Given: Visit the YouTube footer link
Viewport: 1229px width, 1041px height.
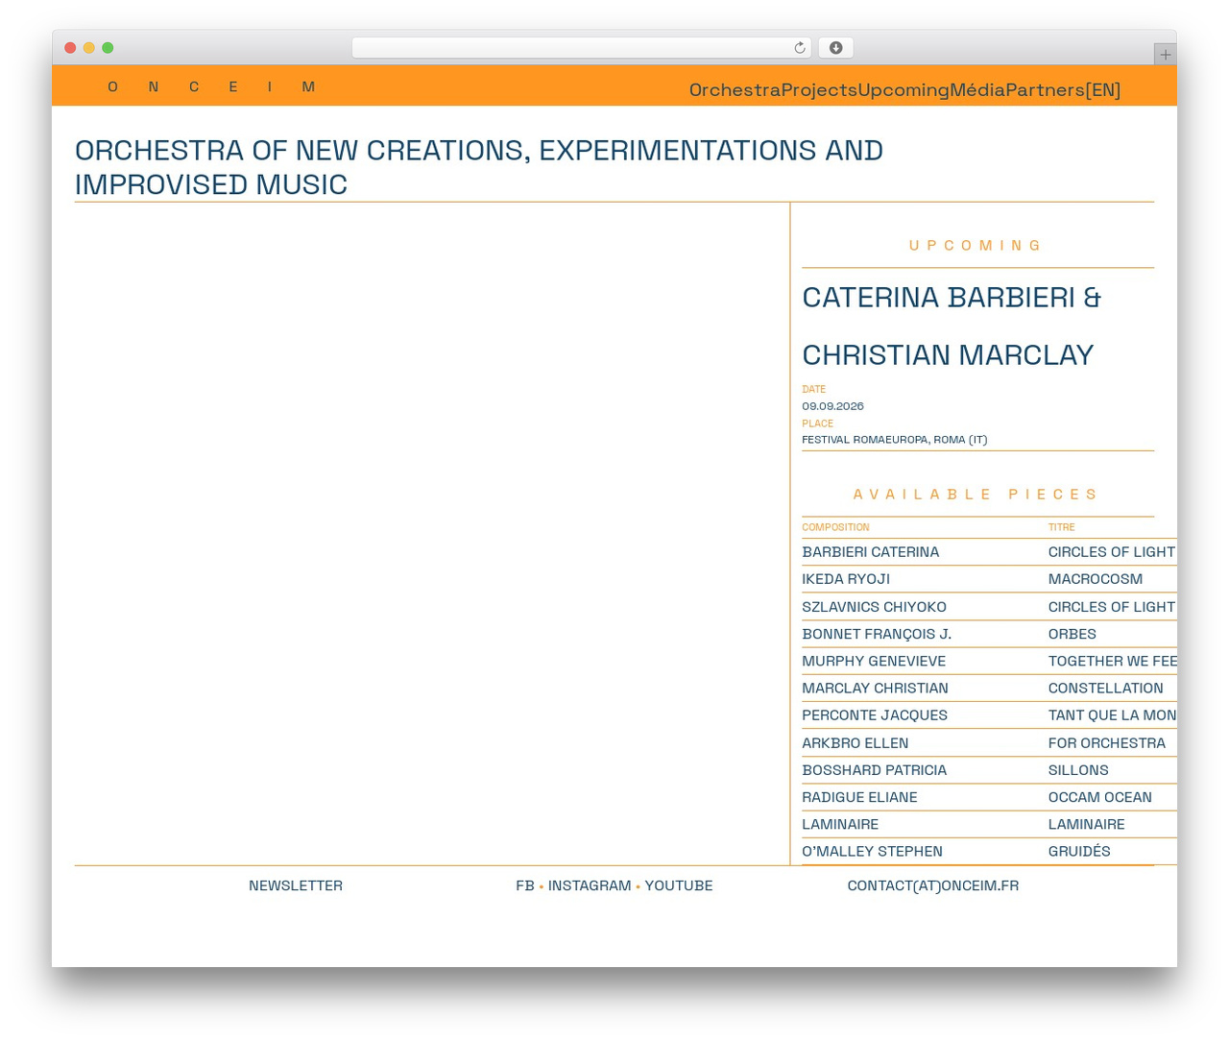Looking at the screenshot, I should click(679, 885).
